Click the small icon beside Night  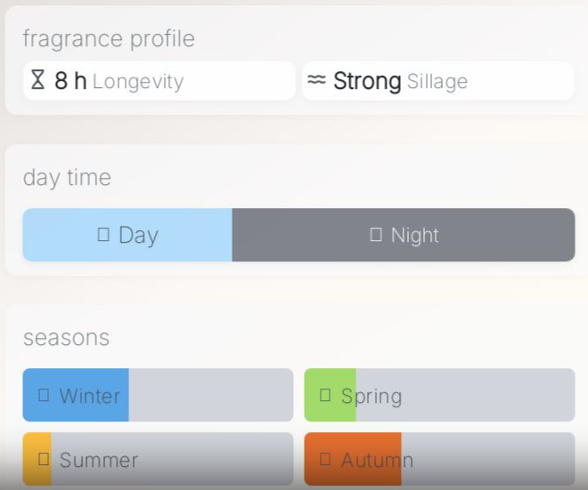point(376,235)
